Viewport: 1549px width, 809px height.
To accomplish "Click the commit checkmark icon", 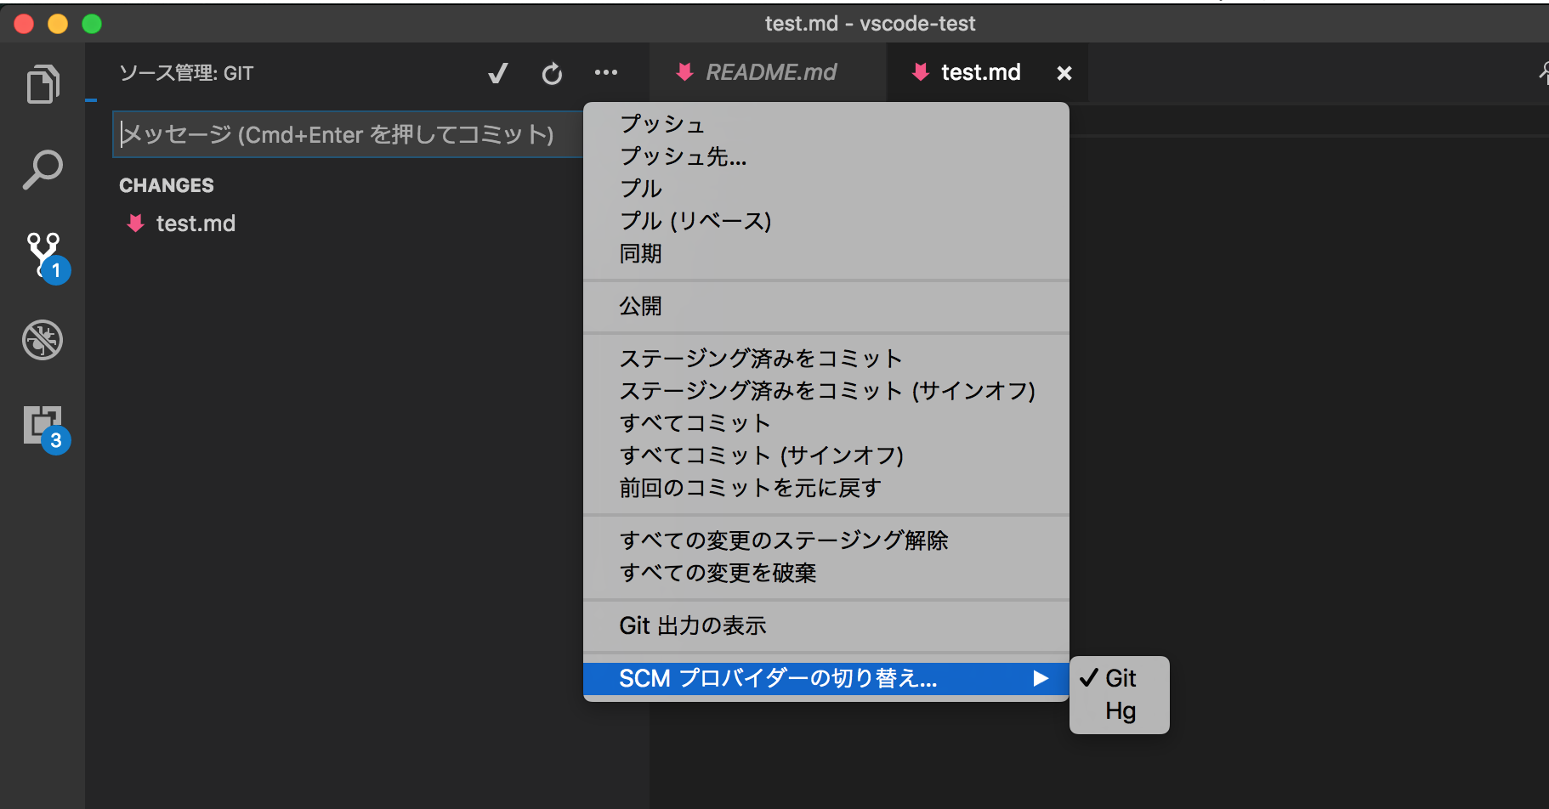I will point(497,73).
